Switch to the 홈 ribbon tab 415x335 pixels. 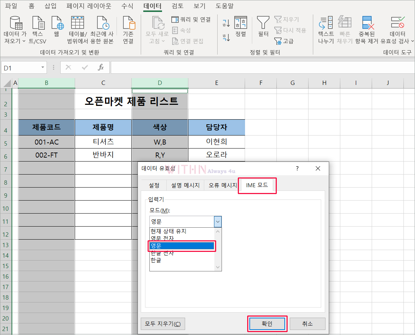tap(31, 6)
